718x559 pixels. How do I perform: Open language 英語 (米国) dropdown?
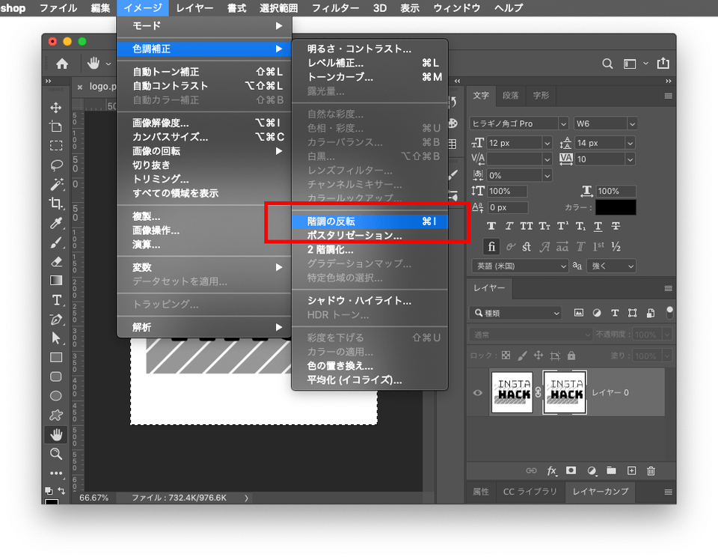tap(520, 266)
